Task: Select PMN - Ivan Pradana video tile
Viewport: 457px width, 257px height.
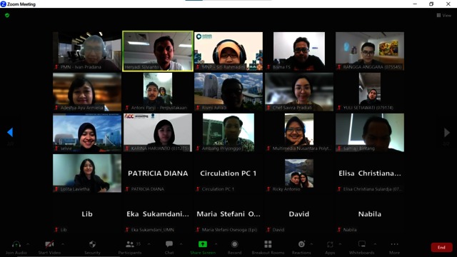Action: (87, 51)
